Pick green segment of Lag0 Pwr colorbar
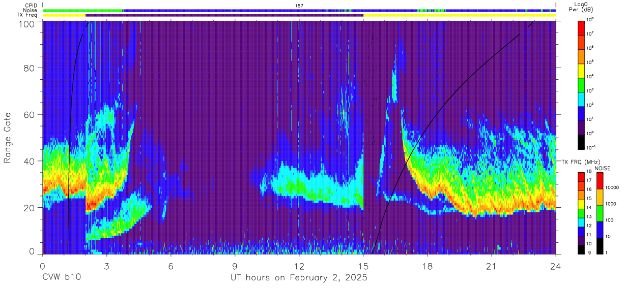The height and width of the screenshot is (288, 625). pyautogui.click(x=582, y=84)
